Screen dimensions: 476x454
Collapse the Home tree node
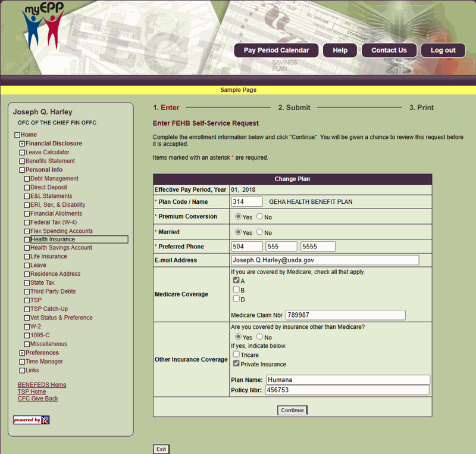point(17,135)
